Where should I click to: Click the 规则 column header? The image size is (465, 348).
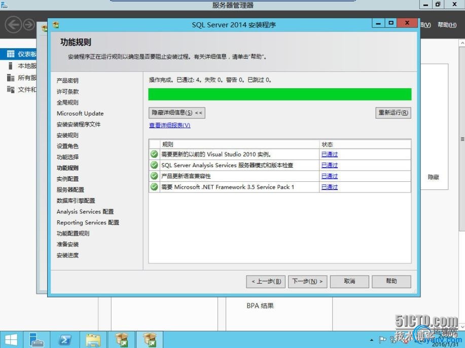pos(240,144)
